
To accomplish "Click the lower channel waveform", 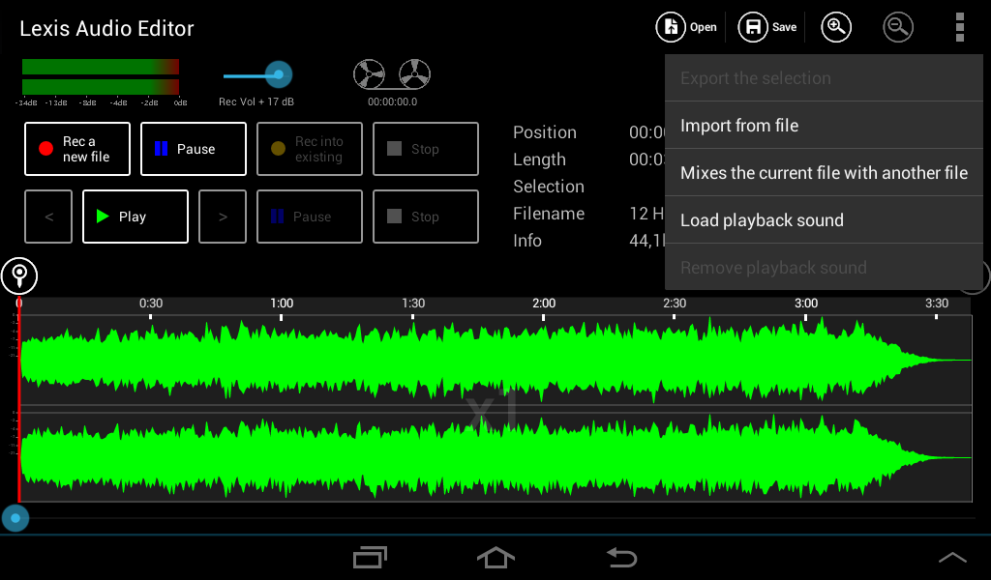I will (x=495, y=457).
